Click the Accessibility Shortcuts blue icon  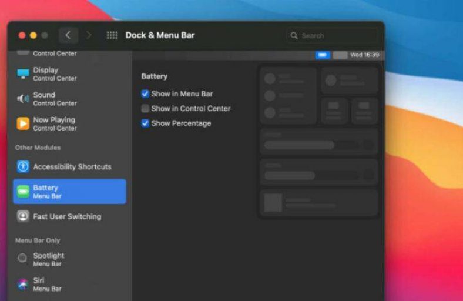pyautogui.click(x=23, y=166)
